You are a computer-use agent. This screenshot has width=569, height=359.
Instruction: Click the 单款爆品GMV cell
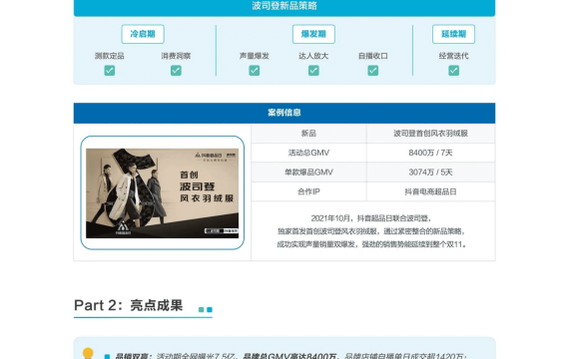click(308, 173)
